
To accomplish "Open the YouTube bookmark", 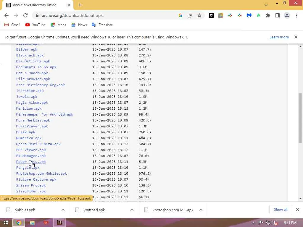I will tap(36, 25).
